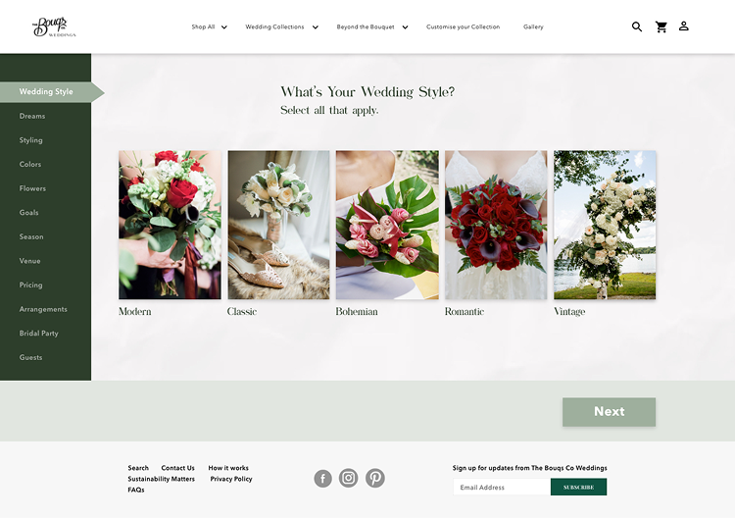Open the user account icon
This screenshot has height=518, width=735.
tap(684, 26)
